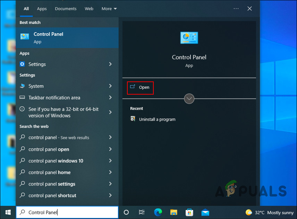Launch Microsoft Edge from the taskbar

coord(158,212)
